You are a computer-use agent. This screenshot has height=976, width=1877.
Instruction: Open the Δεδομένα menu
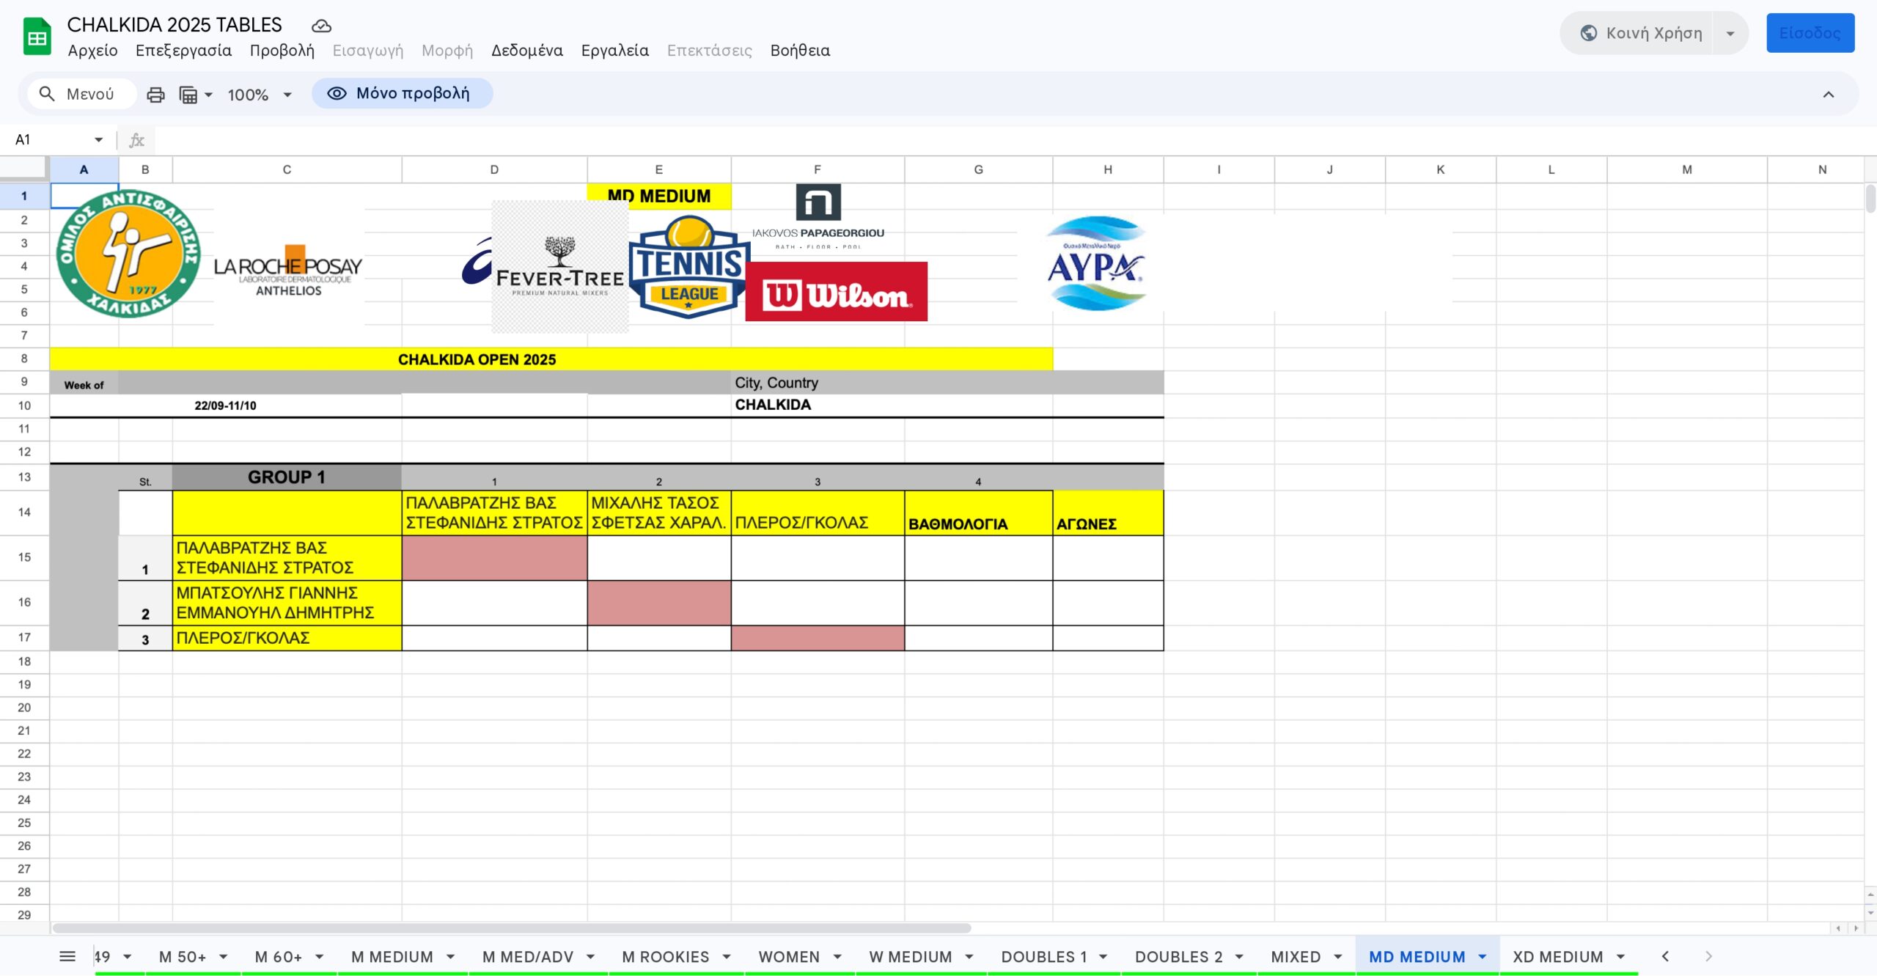[526, 51]
